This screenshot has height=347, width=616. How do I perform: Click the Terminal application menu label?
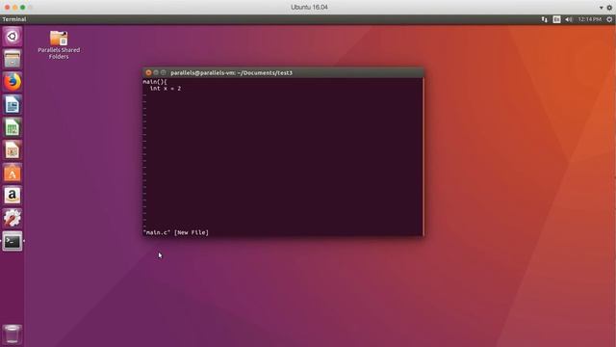click(x=14, y=19)
